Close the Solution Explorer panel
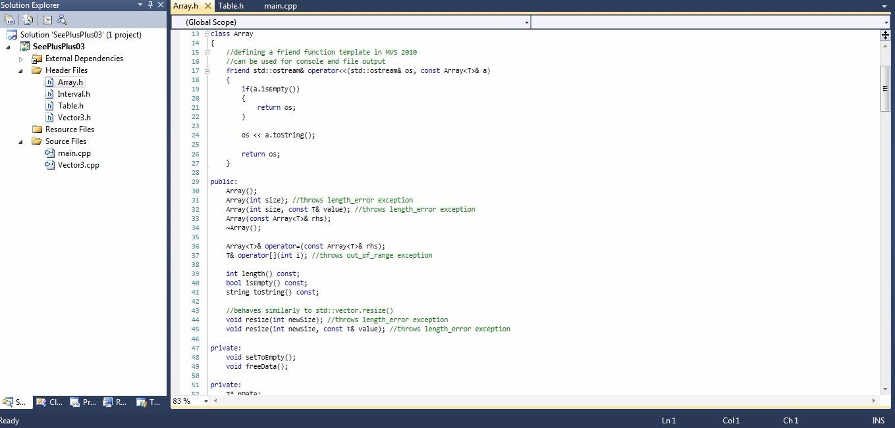Screen dimensions: 895x428 tap(161, 5)
